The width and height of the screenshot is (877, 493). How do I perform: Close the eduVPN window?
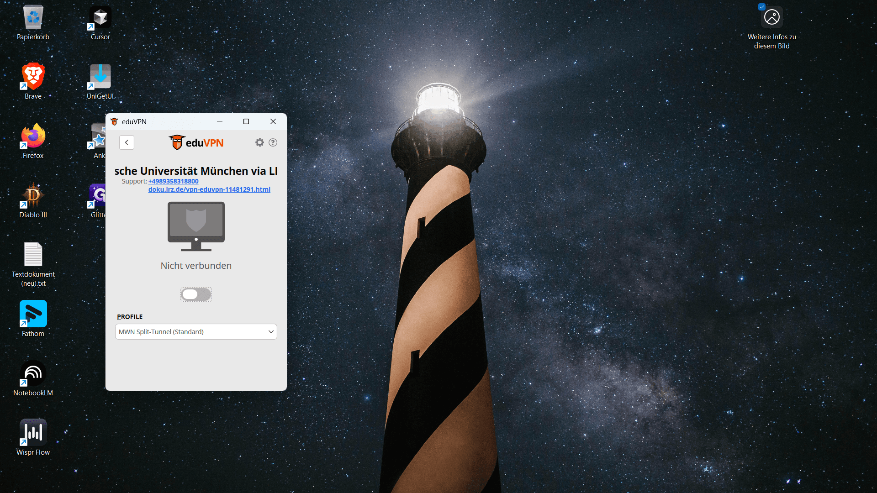click(273, 121)
